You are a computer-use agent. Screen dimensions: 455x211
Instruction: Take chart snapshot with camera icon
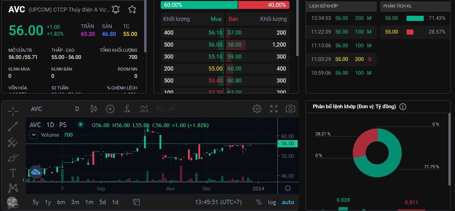tap(291, 109)
